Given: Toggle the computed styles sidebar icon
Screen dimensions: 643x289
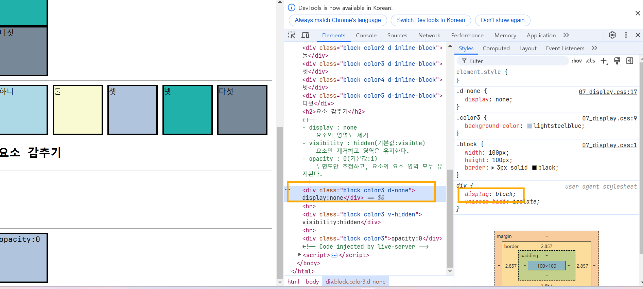Looking at the screenshot, I should 630,61.
